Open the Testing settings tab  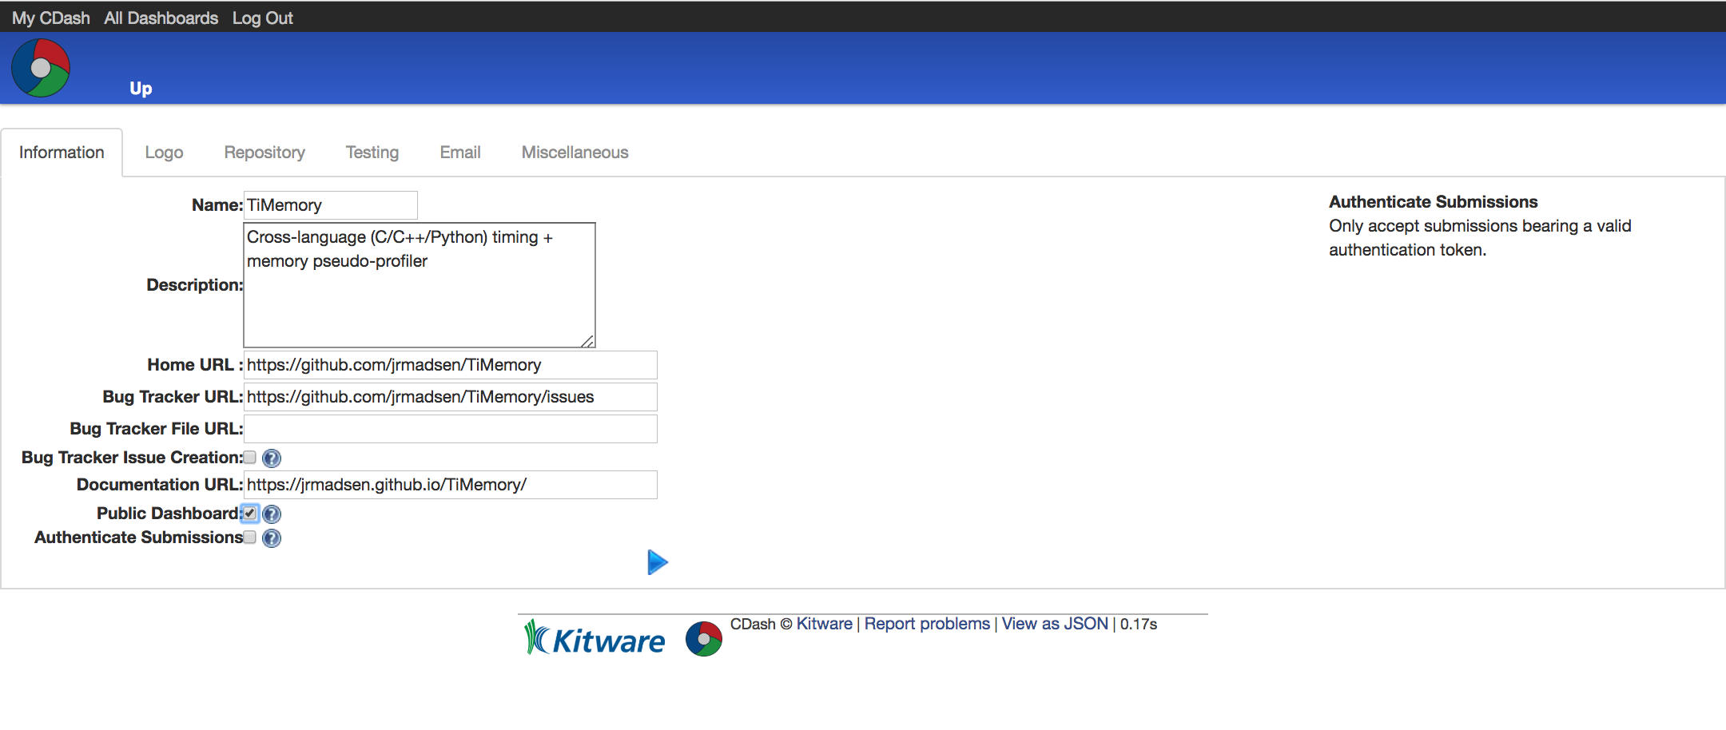tap(372, 152)
